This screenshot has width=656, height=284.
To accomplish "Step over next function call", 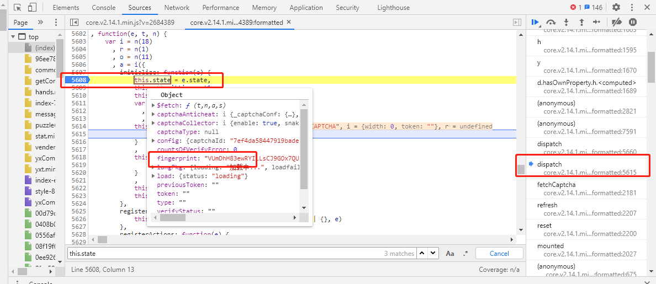I will click(551, 22).
